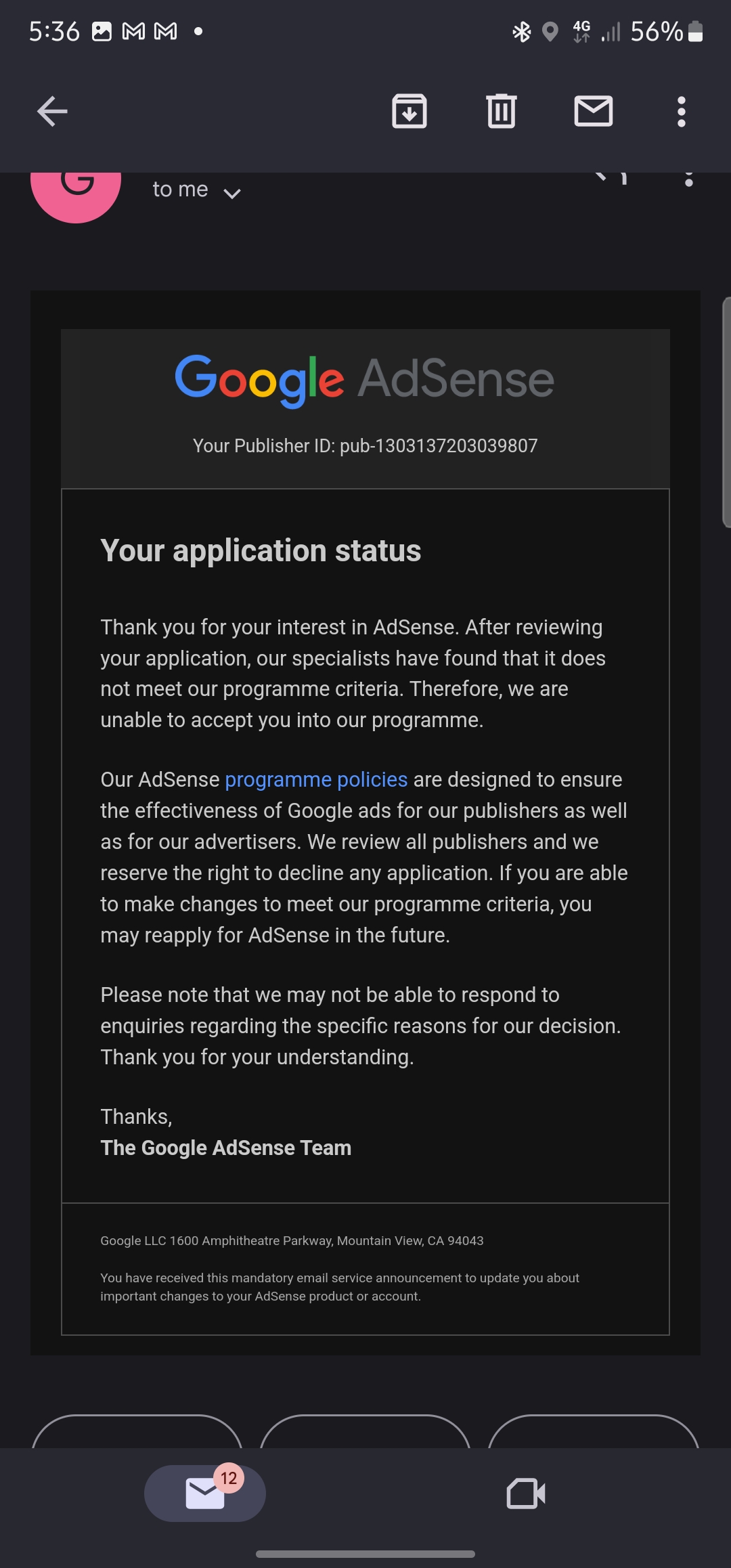This screenshot has width=731, height=1568.
Task: Open the top bar three-dot overflow menu
Action: (x=682, y=112)
